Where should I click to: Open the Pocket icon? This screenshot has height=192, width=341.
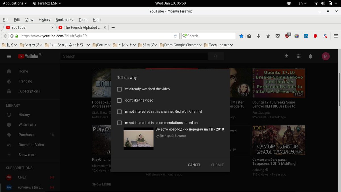(x=277, y=36)
